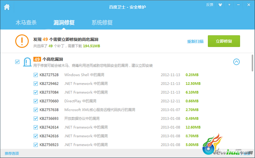Screen dimensions: 255x158
Task: Select the 漏洞修复 tab
Action: coord(64,22)
